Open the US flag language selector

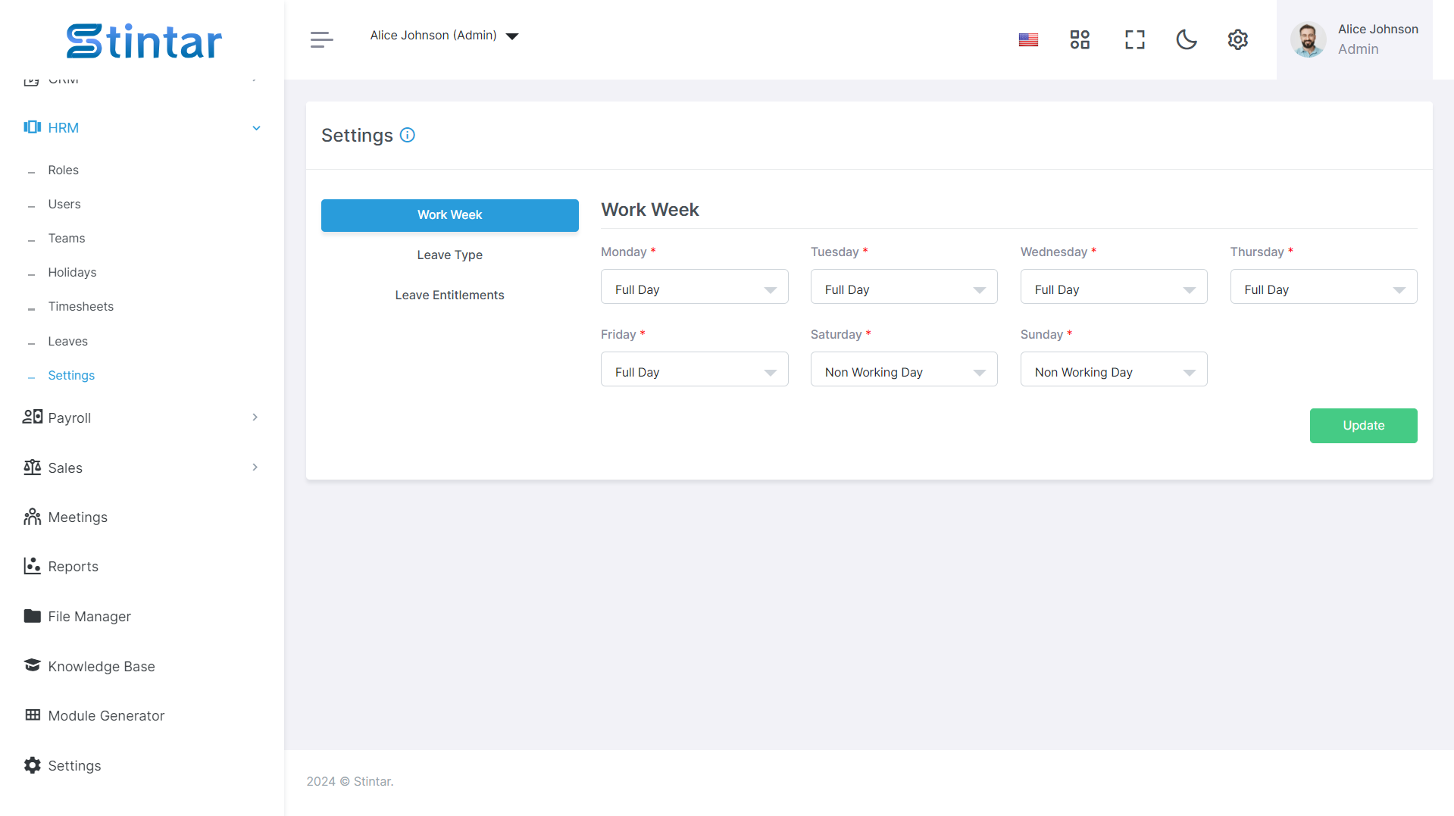pos(1028,39)
